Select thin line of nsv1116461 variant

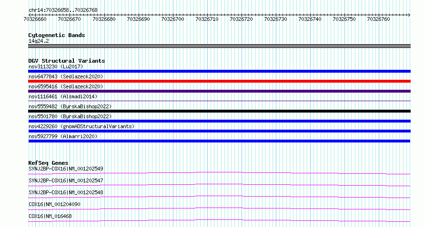(219, 101)
